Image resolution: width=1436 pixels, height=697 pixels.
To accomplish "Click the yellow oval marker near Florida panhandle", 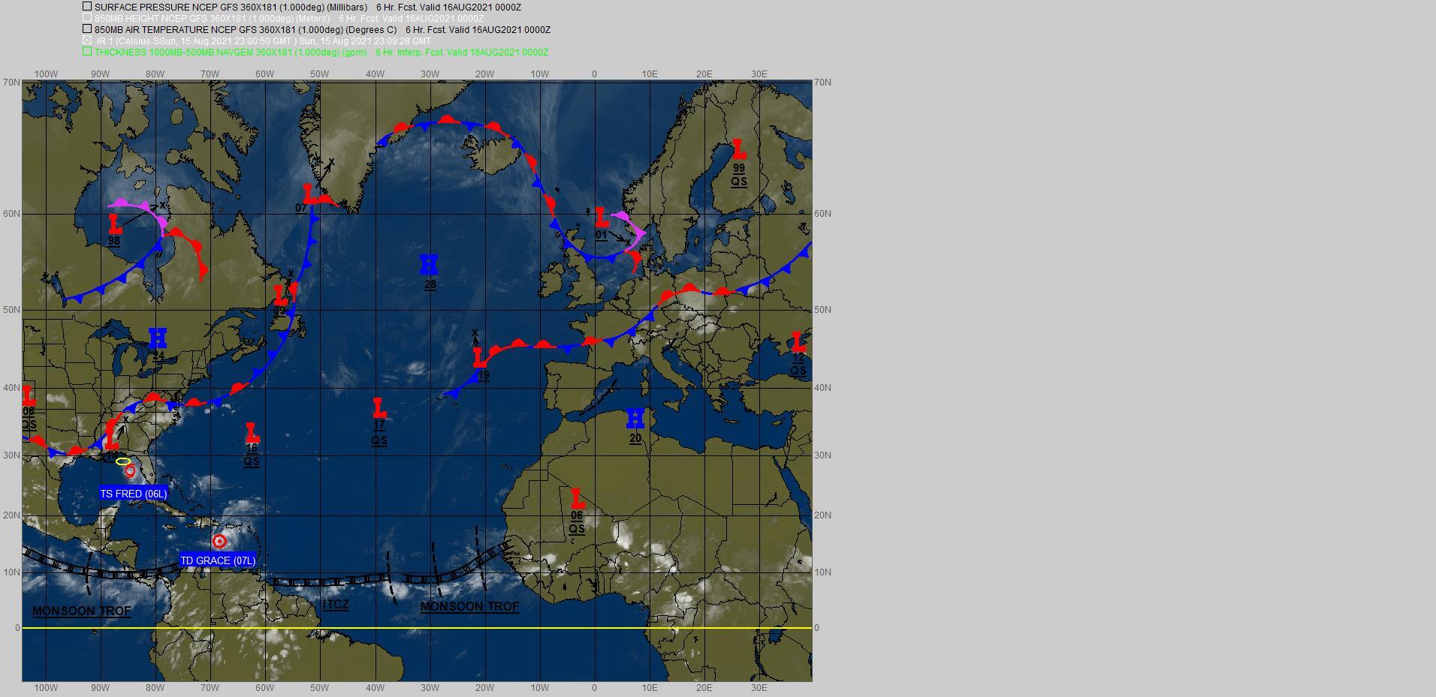I will (x=123, y=461).
